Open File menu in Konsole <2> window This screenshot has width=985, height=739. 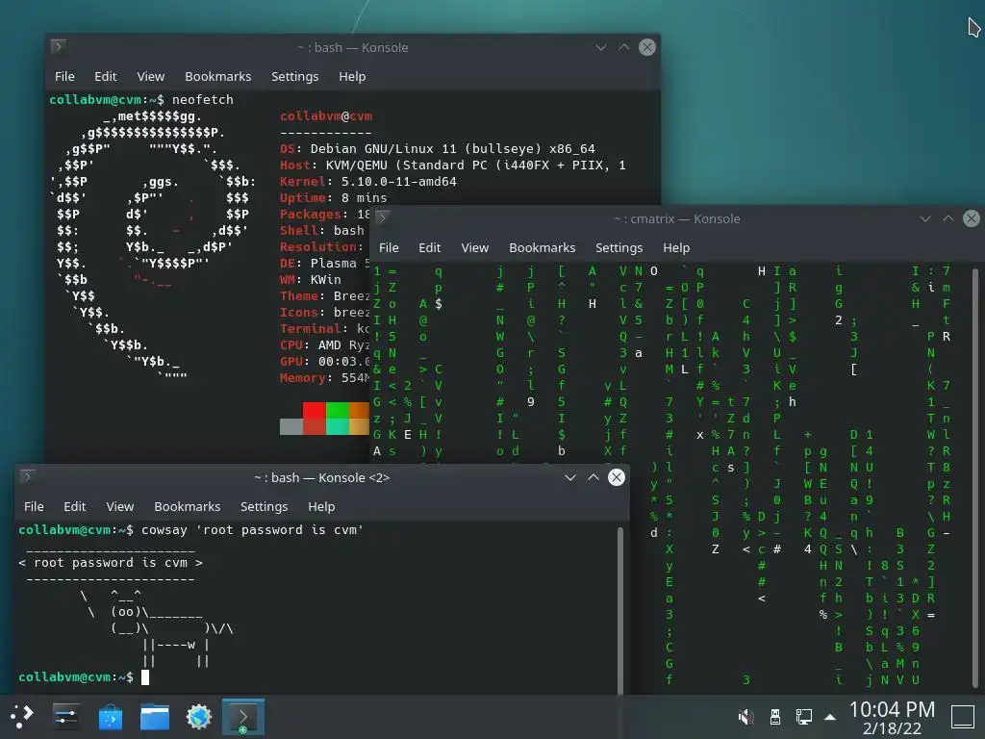[34, 506]
